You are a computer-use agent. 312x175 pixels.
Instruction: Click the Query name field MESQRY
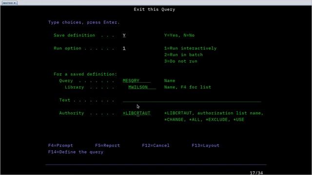tap(136, 81)
